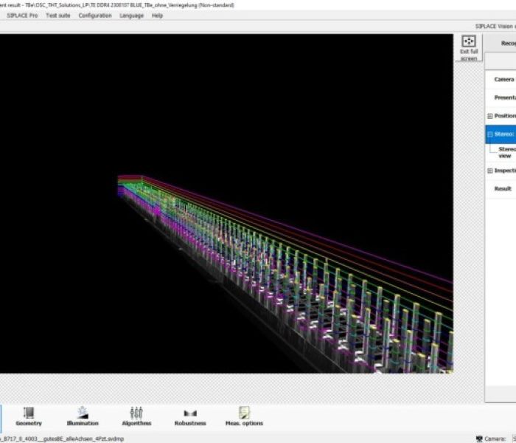
Task: Click the Robustness icon
Action: coord(190,413)
